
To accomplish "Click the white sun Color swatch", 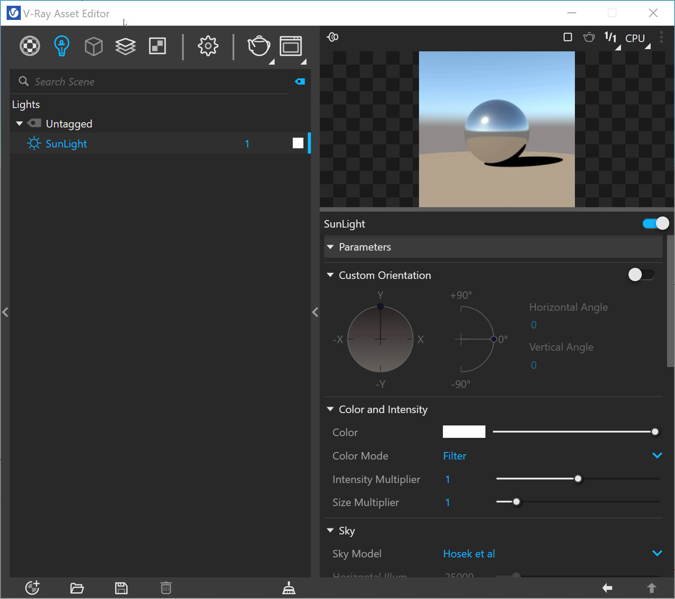I will coord(464,432).
